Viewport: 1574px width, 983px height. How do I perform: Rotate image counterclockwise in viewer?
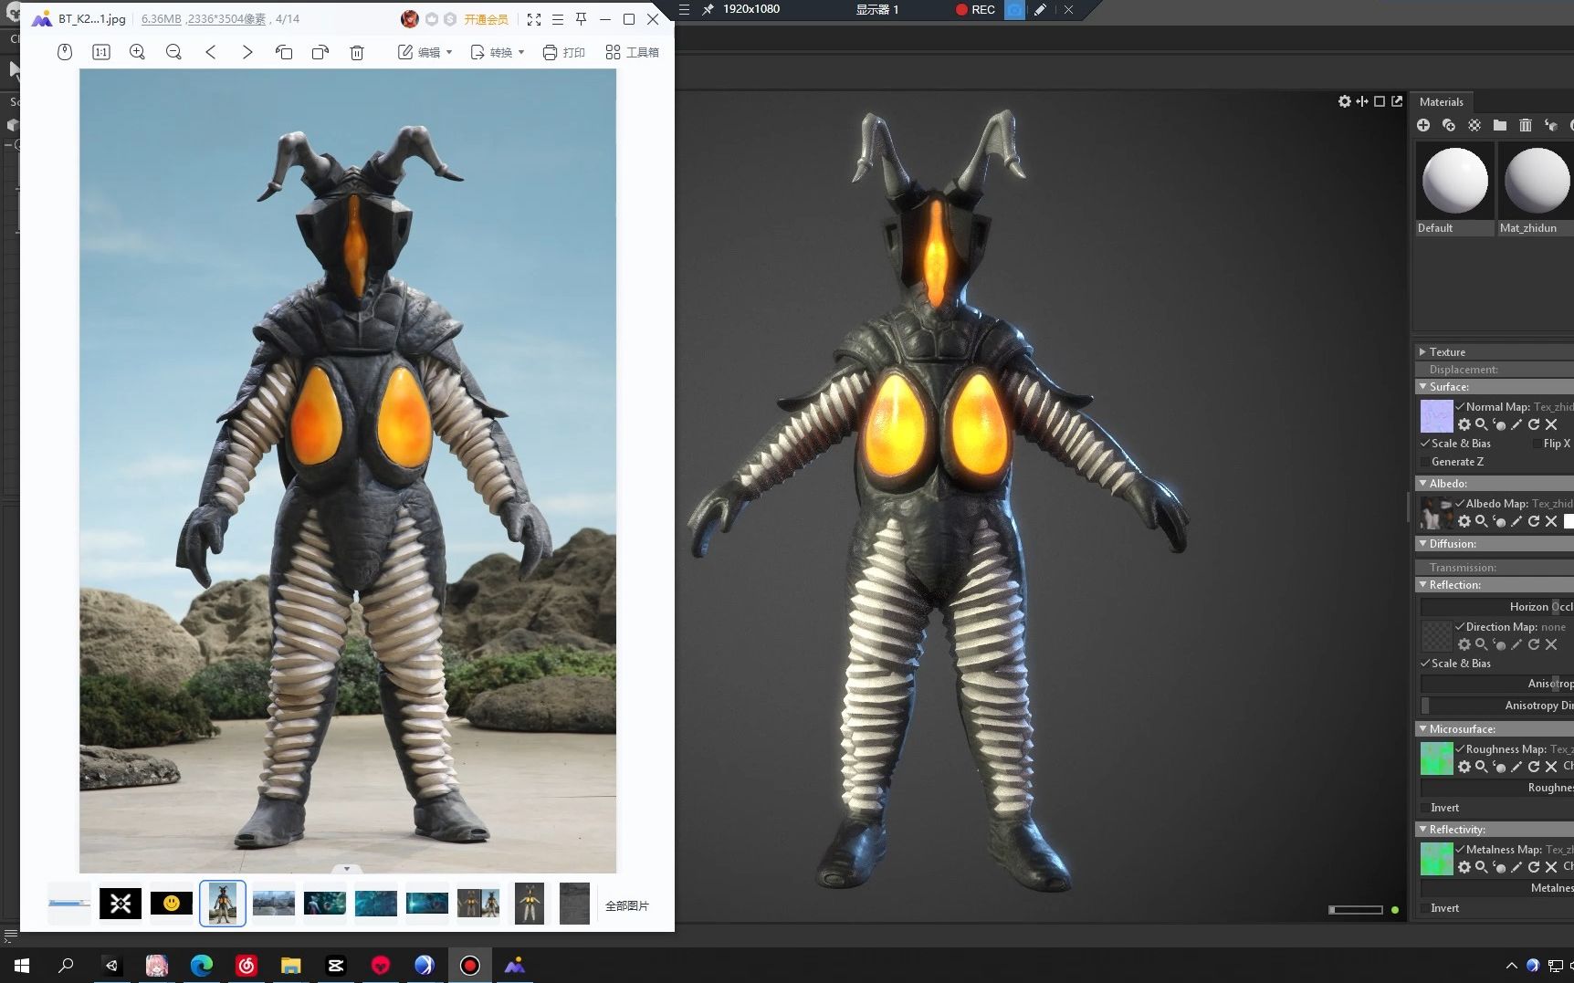[284, 52]
